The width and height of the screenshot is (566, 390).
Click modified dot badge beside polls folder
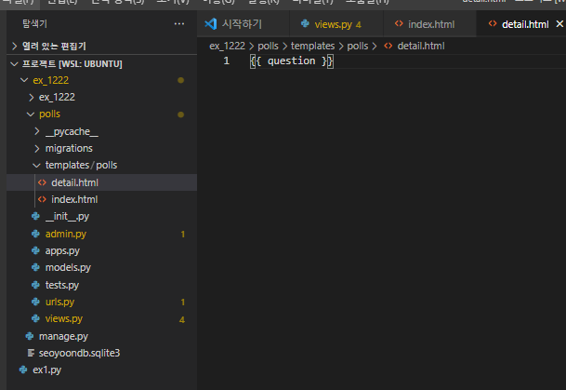point(181,114)
